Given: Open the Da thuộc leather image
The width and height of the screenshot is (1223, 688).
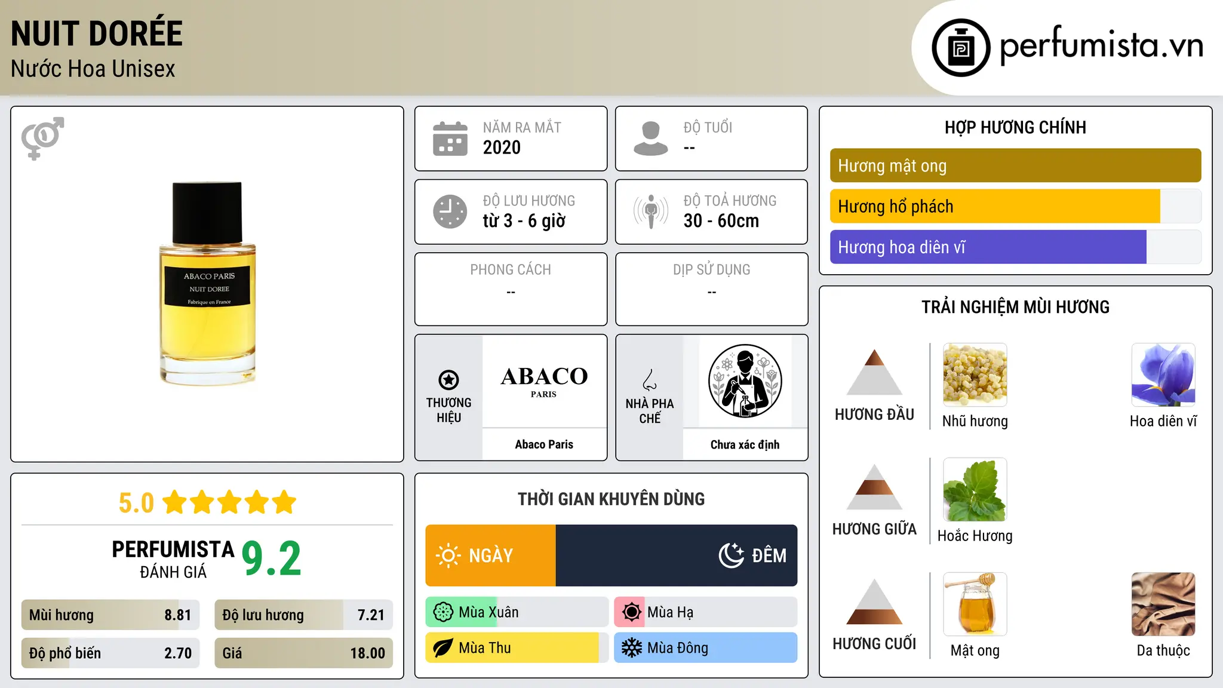Looking at the screenshot, I should (x=1163, y=604).
